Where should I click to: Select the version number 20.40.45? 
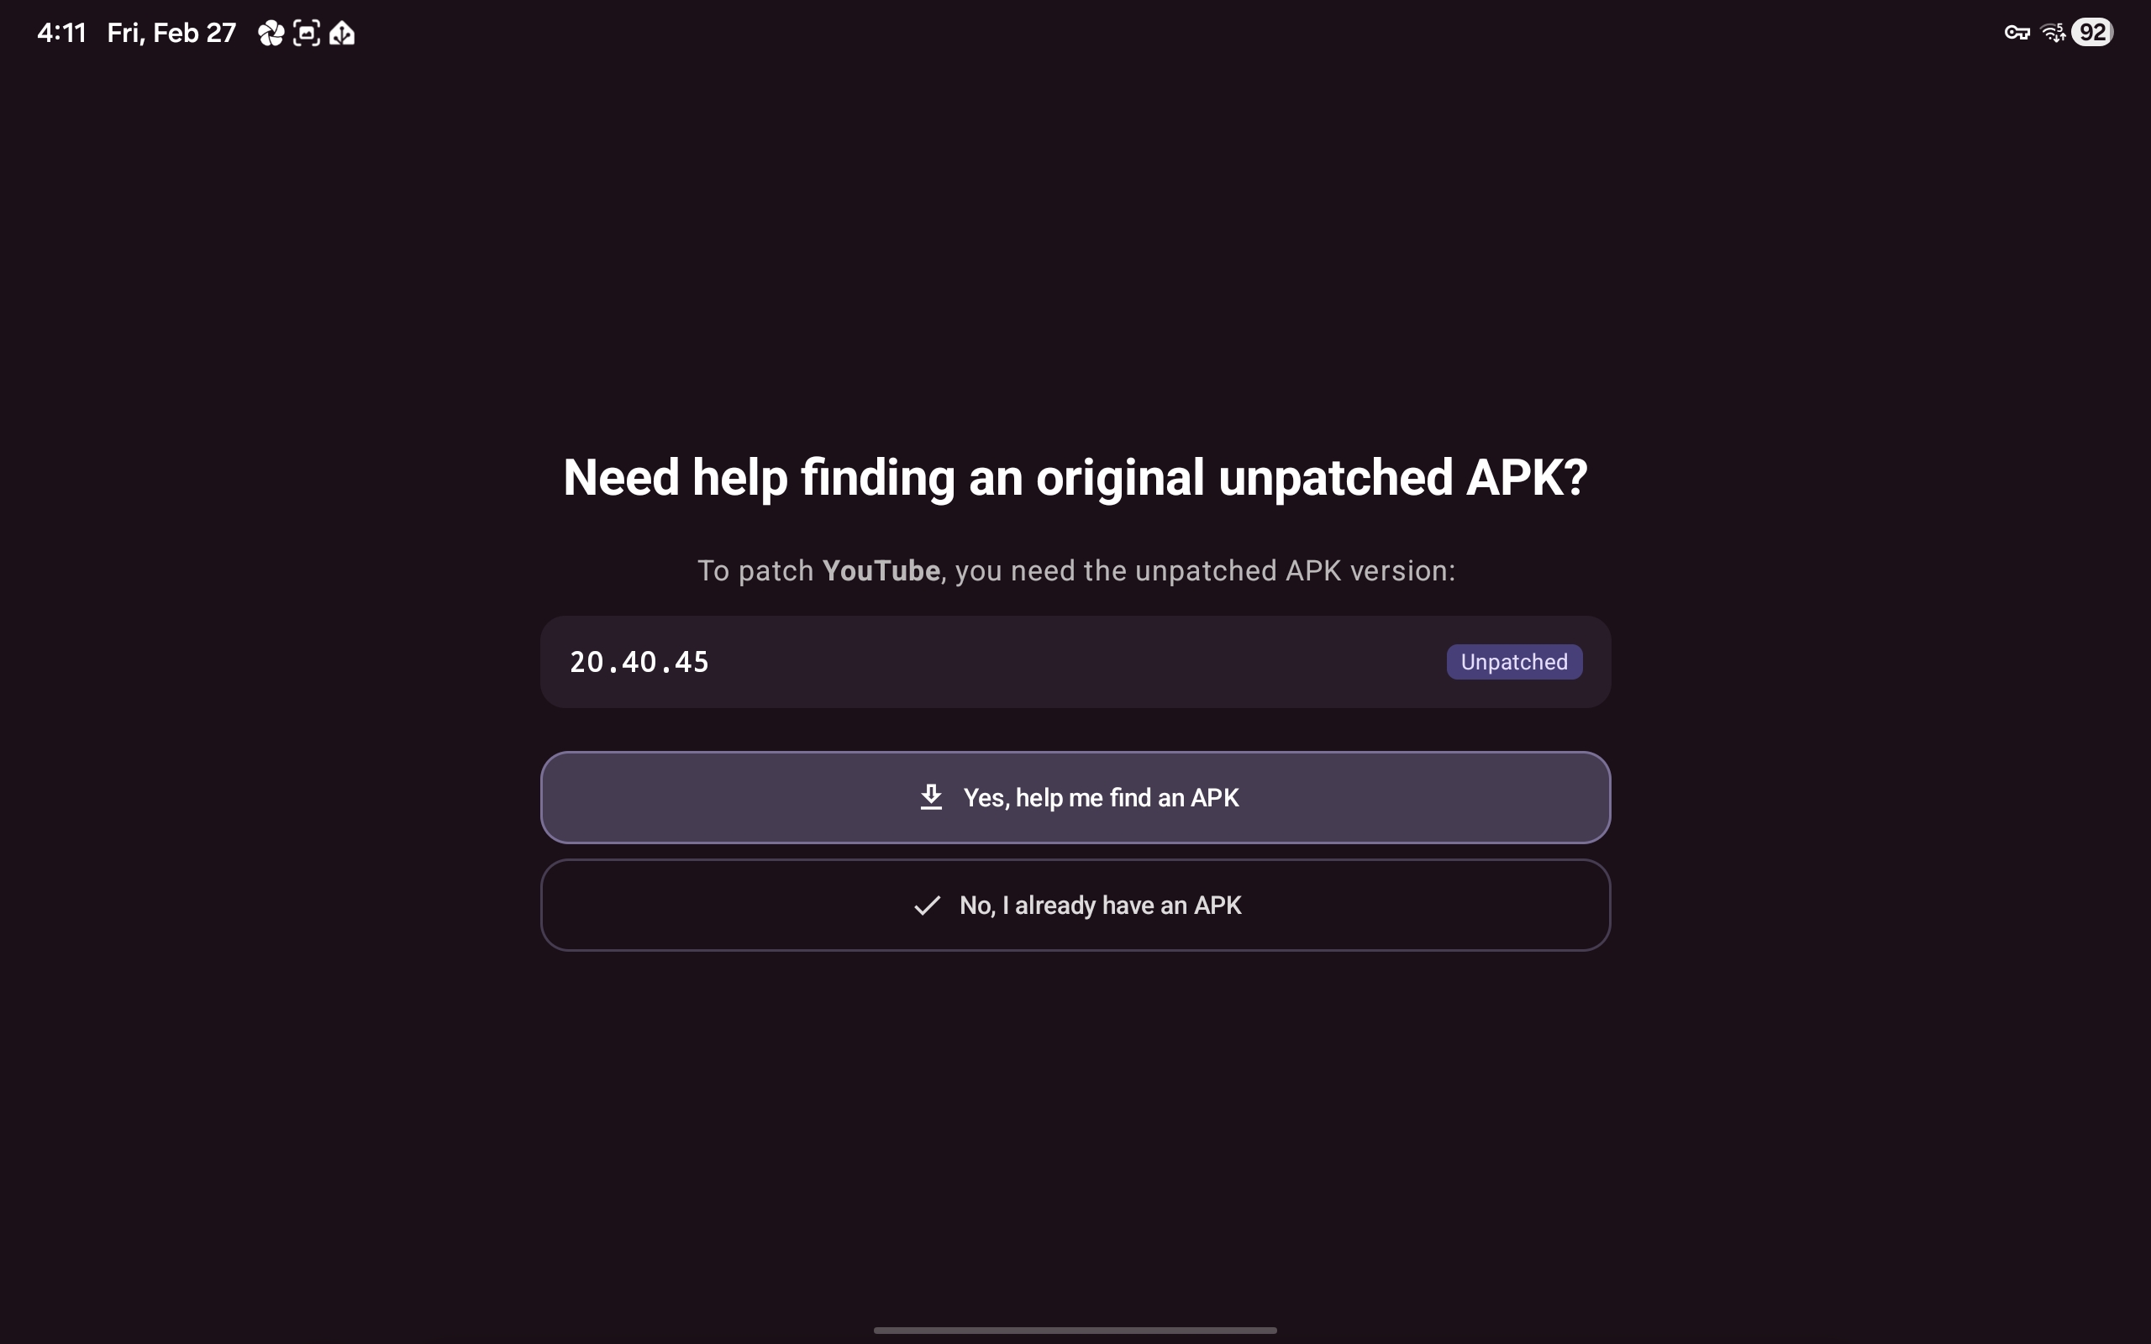(x=639, y=662)
